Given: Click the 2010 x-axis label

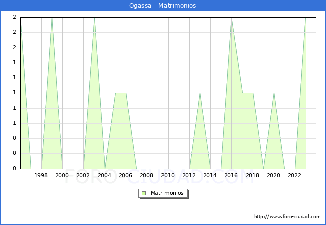Looking at the screenshot, I should tap(168, 175).
